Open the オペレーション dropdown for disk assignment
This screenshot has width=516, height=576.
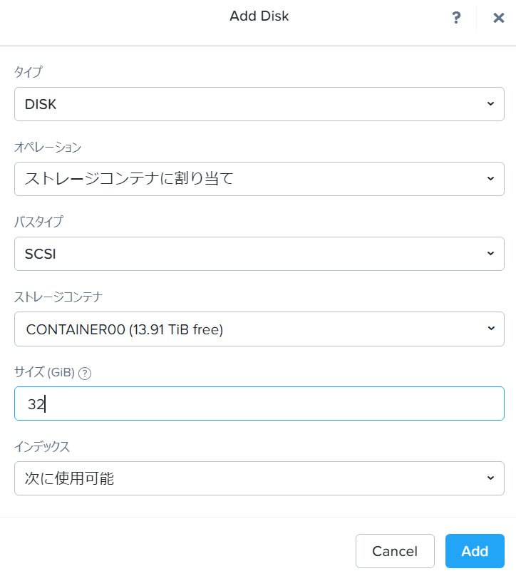pos(257,179)
